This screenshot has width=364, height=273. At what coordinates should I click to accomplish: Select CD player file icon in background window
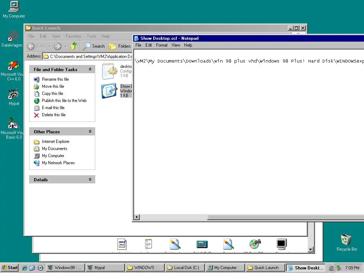pos(255,244)
